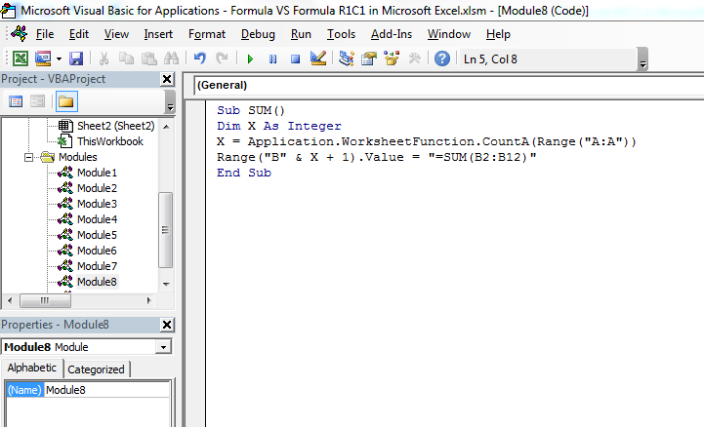Close the Properties - Module8 pane
This screenshot has width=704, height=427.
click(167, 325)
